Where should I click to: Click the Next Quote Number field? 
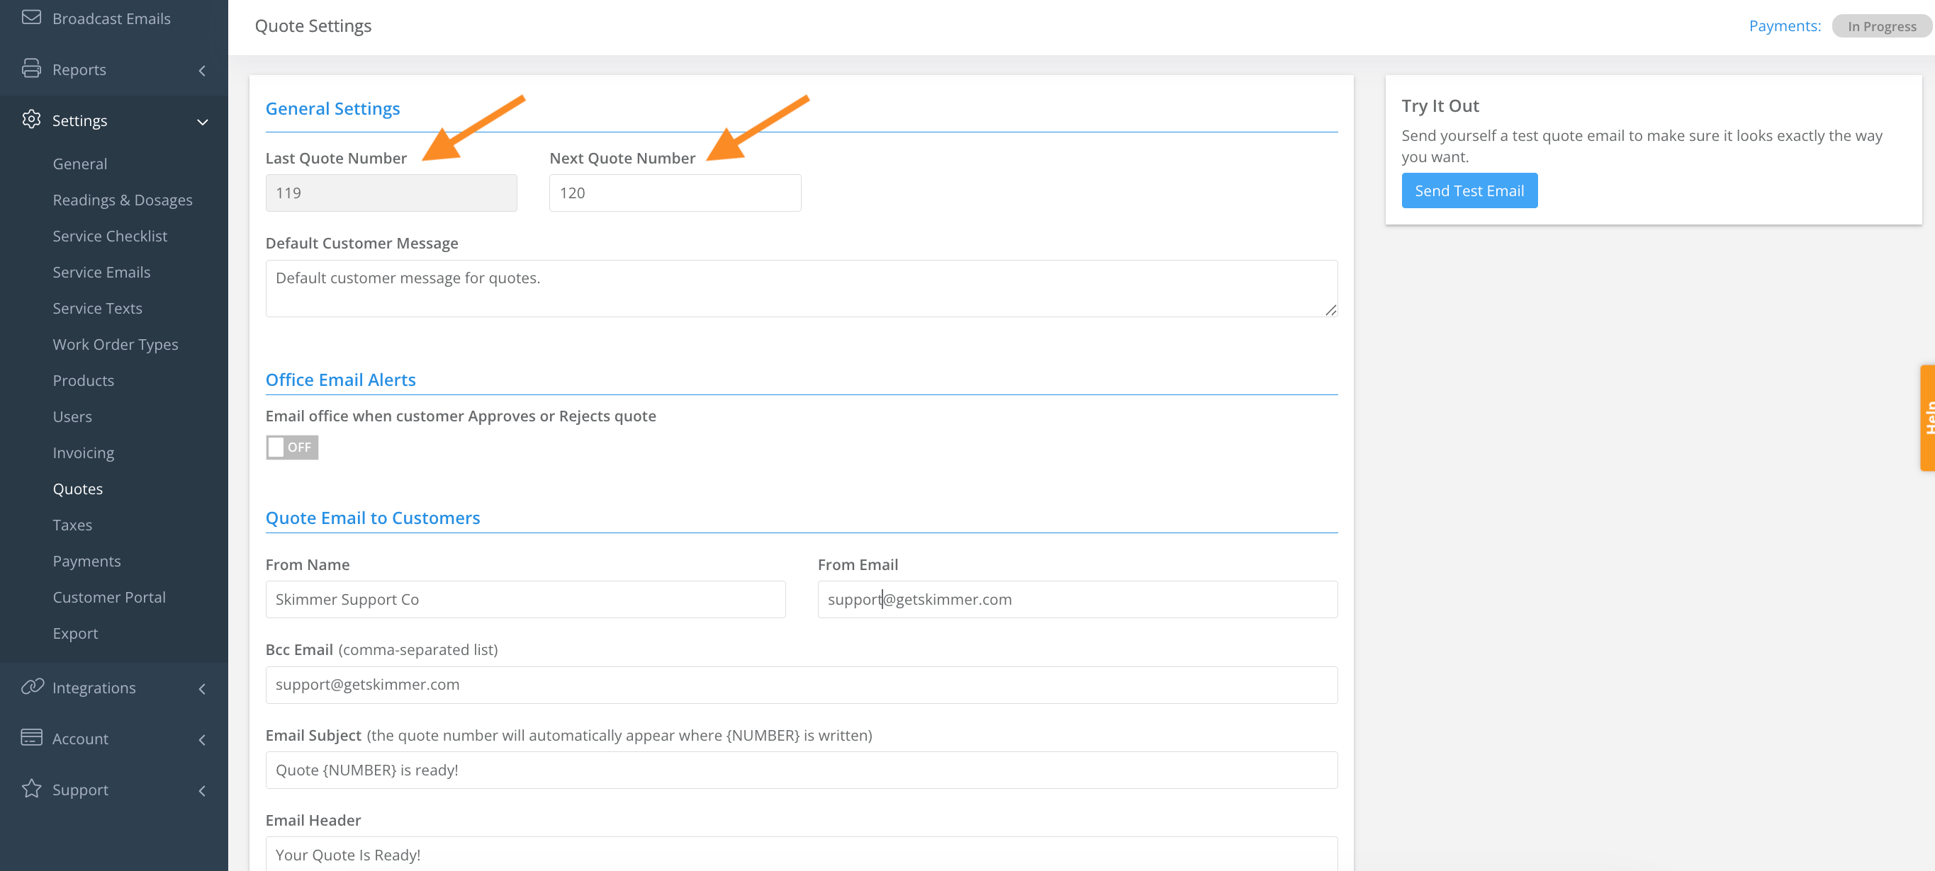point(675,193)
